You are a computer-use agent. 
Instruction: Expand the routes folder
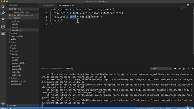click(14, 42)
